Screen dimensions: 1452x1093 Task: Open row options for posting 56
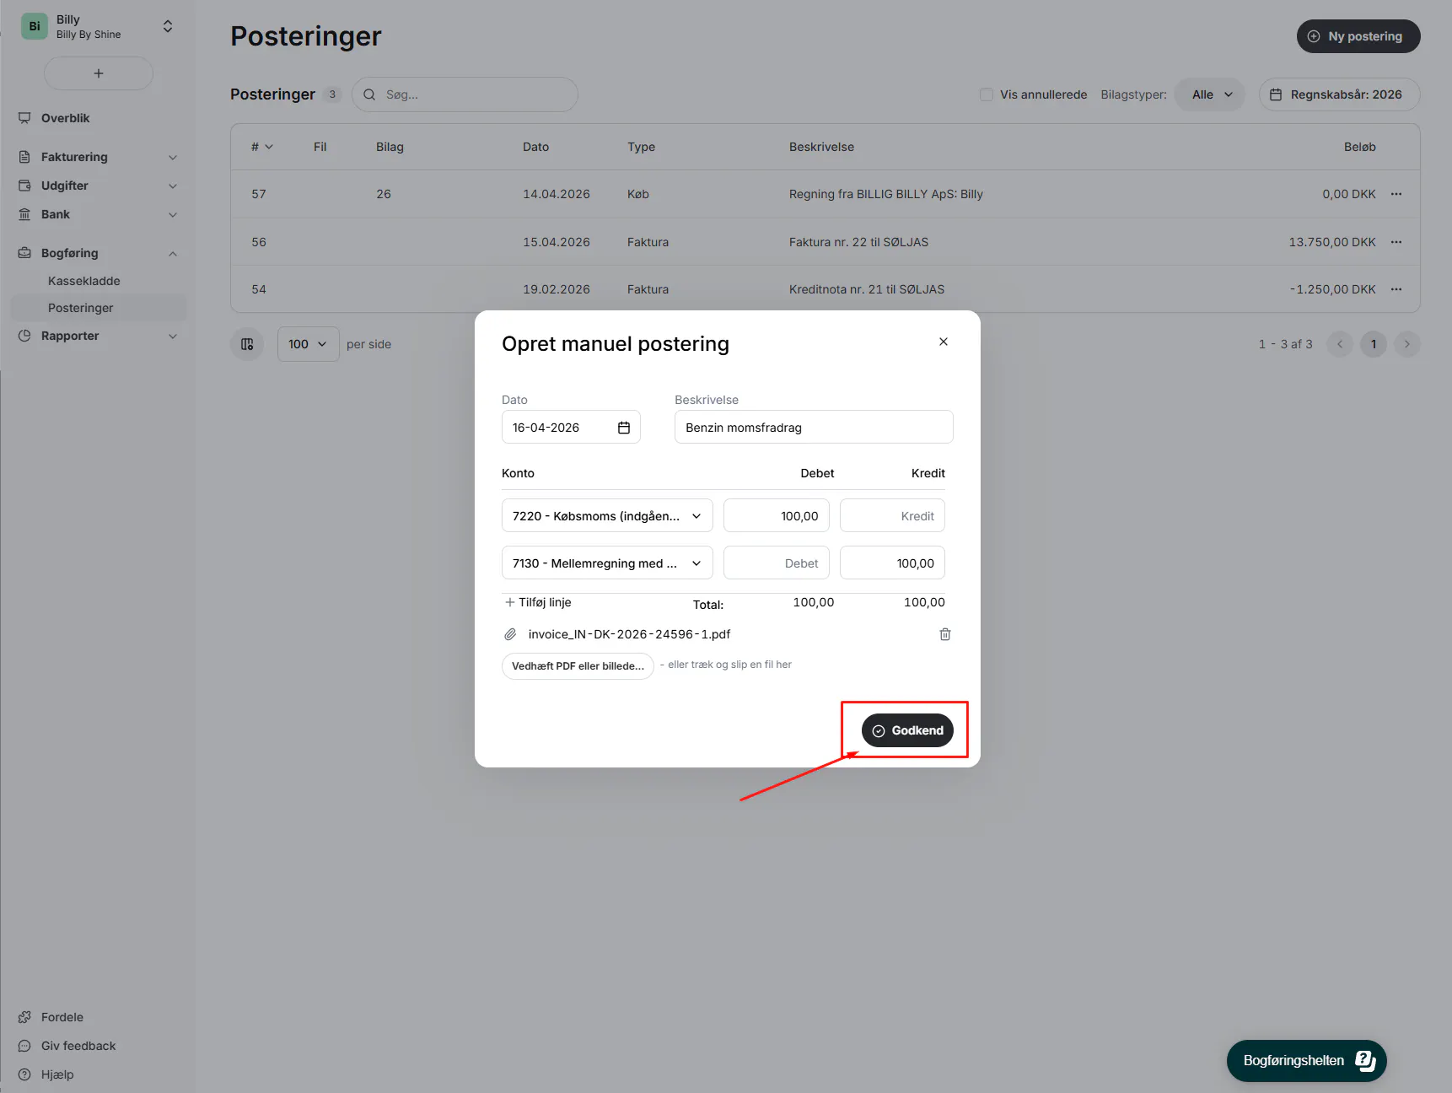pyautogui.click(x=1396, y=242)
